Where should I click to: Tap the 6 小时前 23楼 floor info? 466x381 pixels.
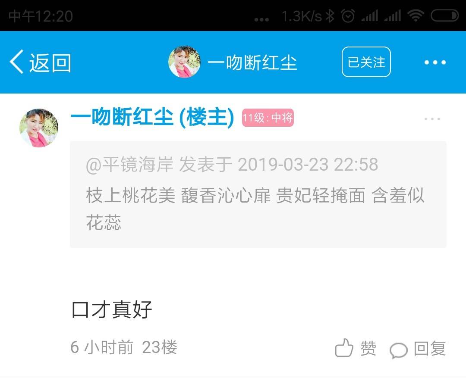[x=124, y=347]
